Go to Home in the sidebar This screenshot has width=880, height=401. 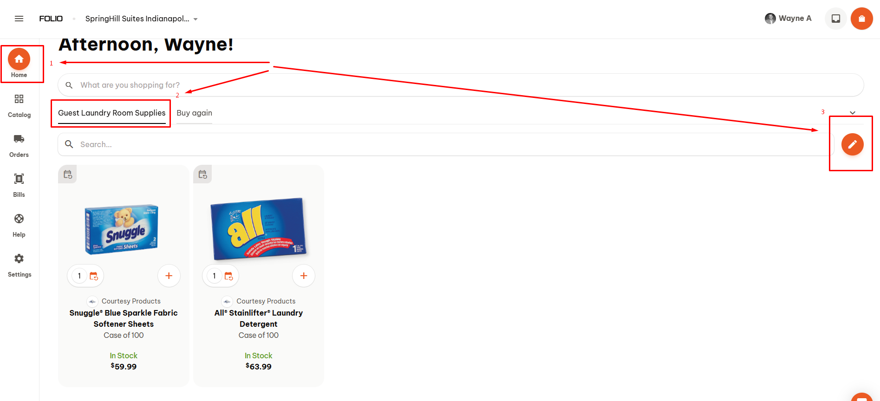pos(19,64)
